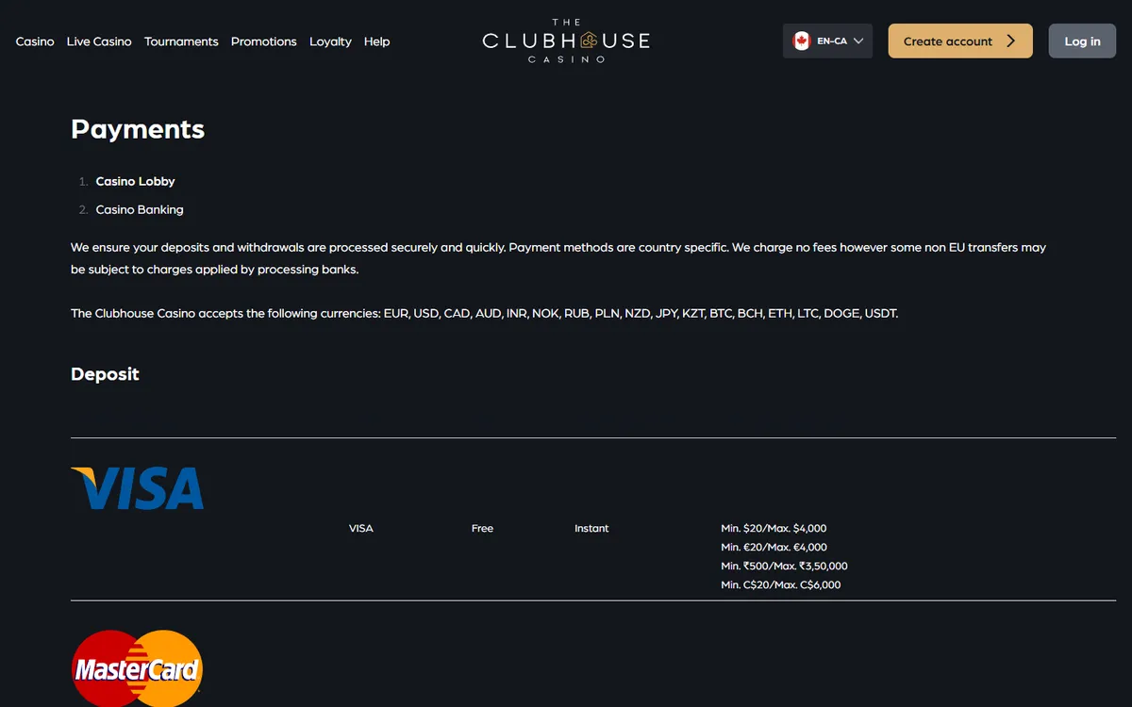The height and width of the screenshot is (707, 1132).
Task: Go to Live Casino section
Action: coord(99,41)
